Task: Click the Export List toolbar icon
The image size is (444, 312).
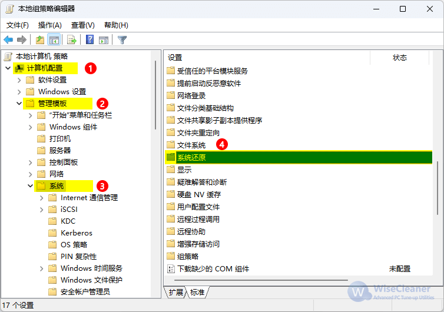Action: [x=72, y=40]
